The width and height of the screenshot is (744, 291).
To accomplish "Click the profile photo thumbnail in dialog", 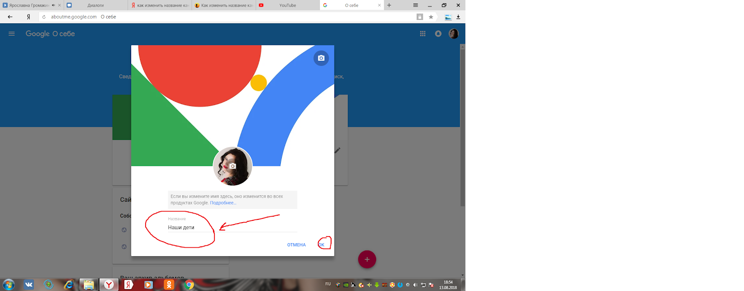I will click(232, 166).
